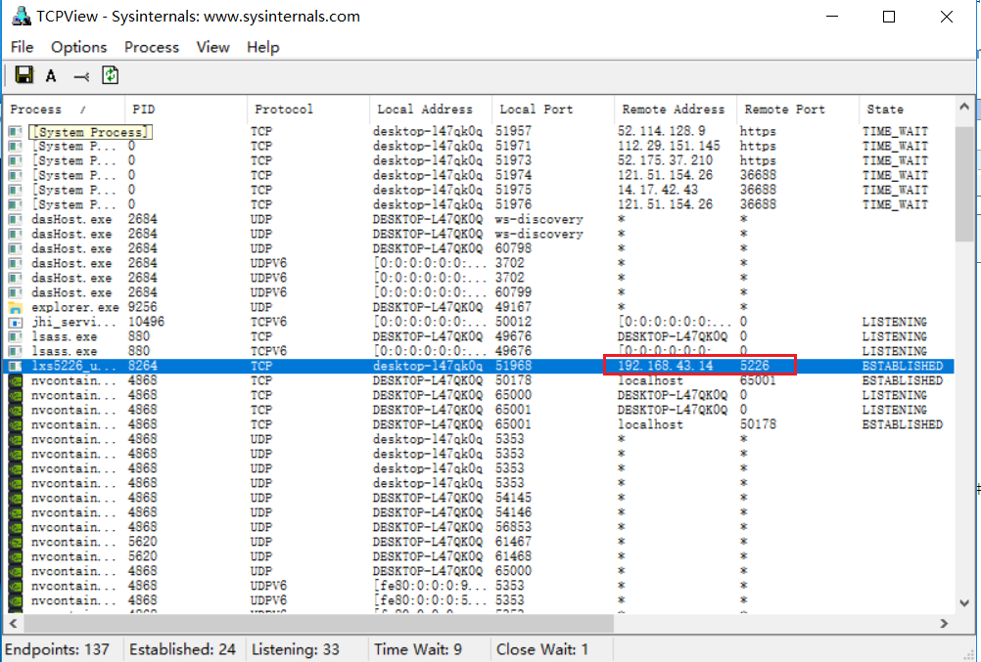
Task: Click the Save floppy disk toolbar icon
Action: pos(23,75)
